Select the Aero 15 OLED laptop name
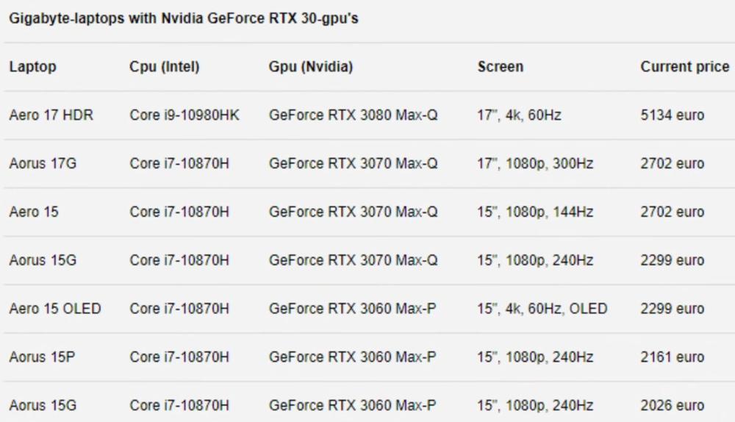The height and width of the screenshot is (422, 735). coord(55,309)
